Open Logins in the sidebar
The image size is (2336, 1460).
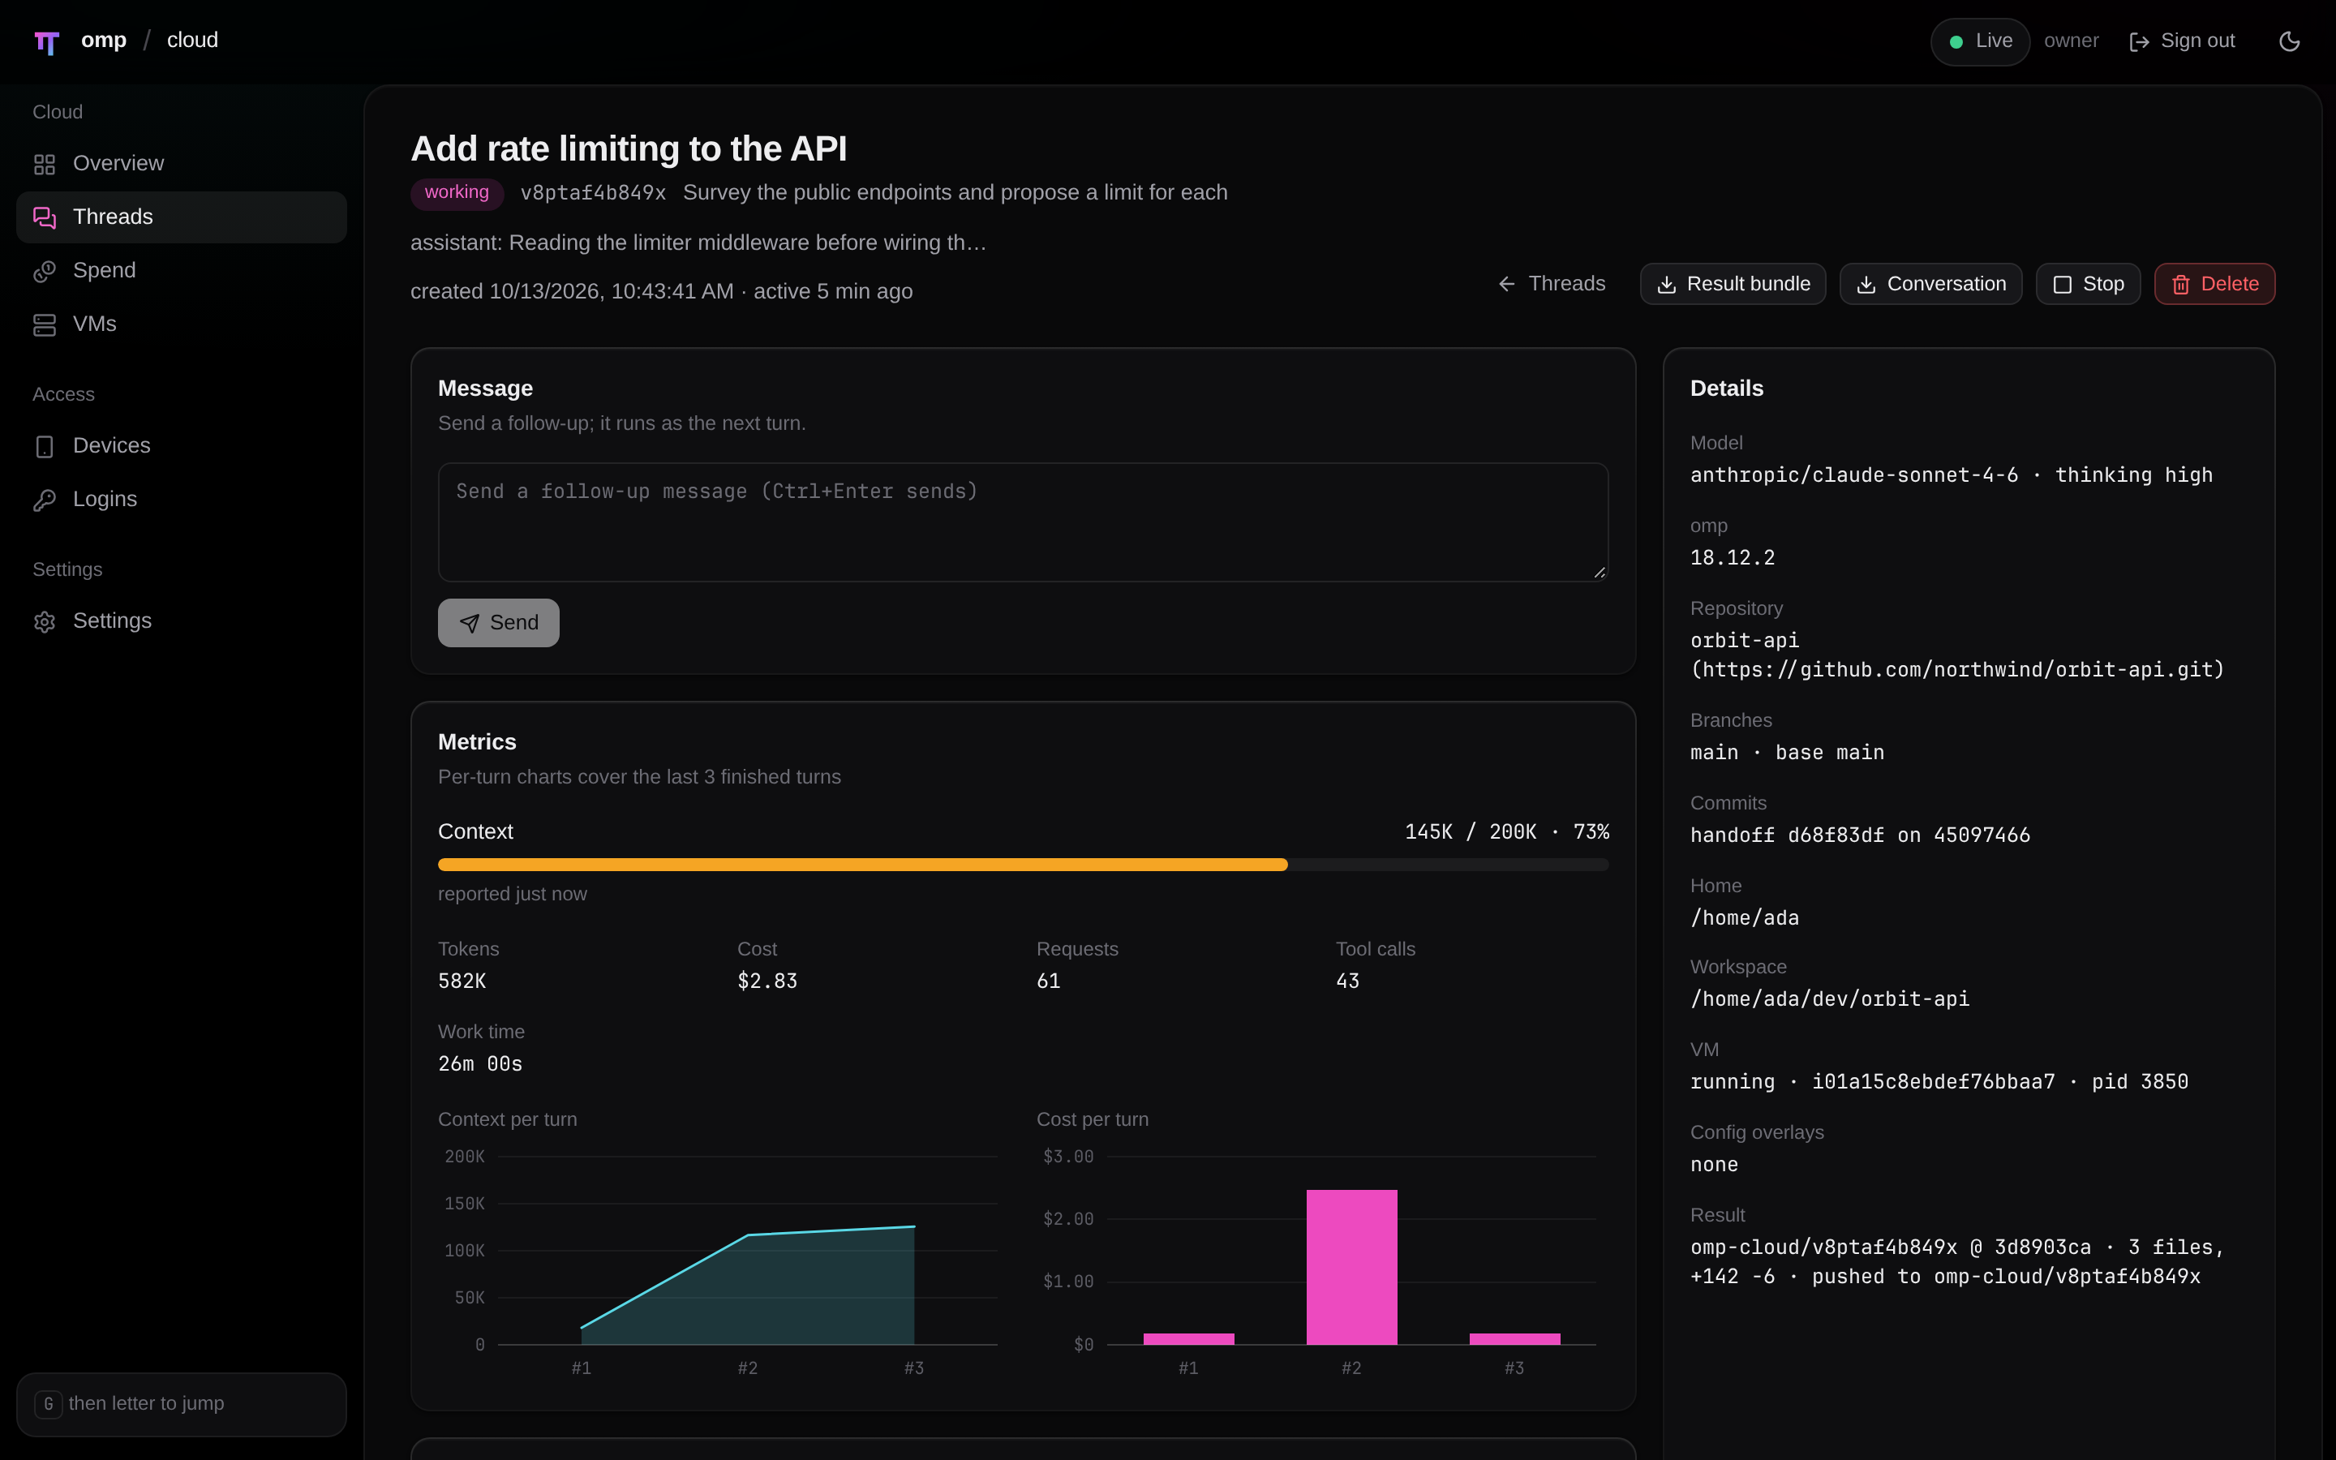(182, 499)
